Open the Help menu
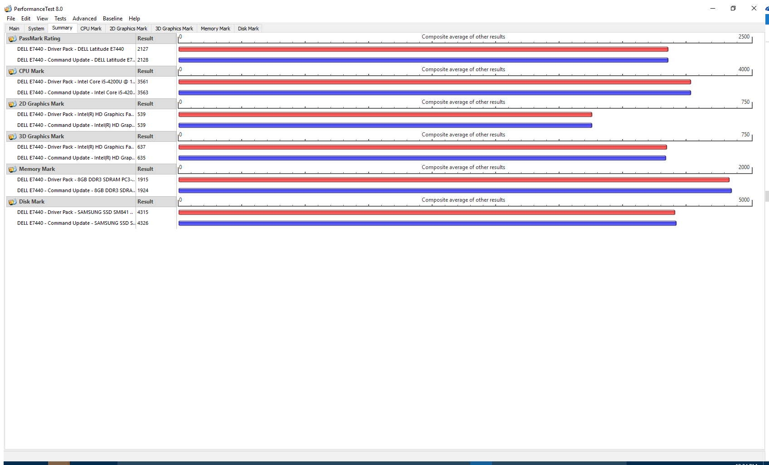 pyautogui.click(x=134, y=19)
